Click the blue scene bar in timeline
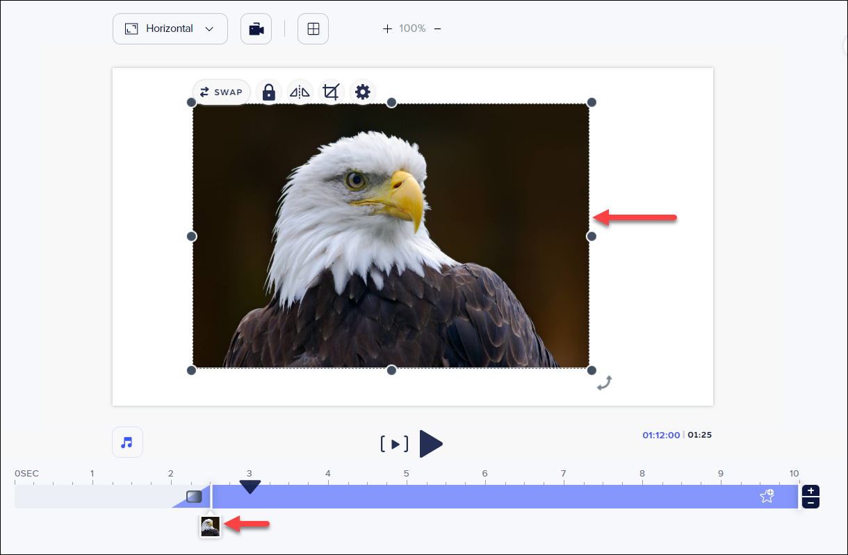Image resolution: width=848 pixels, height=555 pixels. (487, 497)
